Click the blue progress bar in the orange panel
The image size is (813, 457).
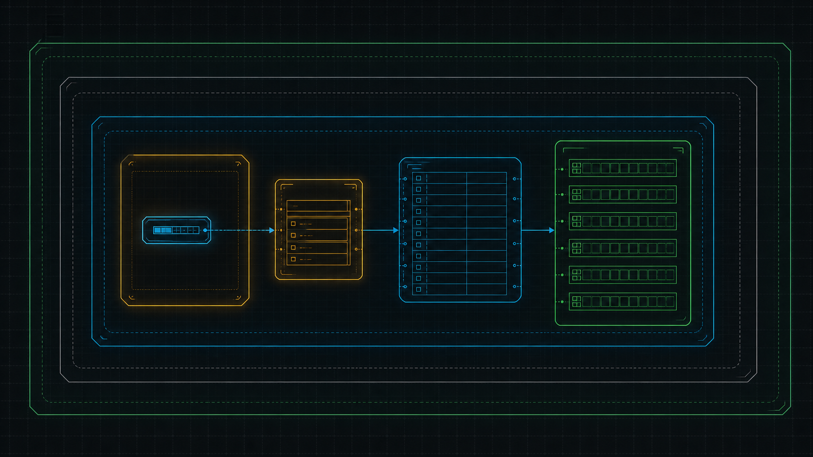[x=176, y=230]
